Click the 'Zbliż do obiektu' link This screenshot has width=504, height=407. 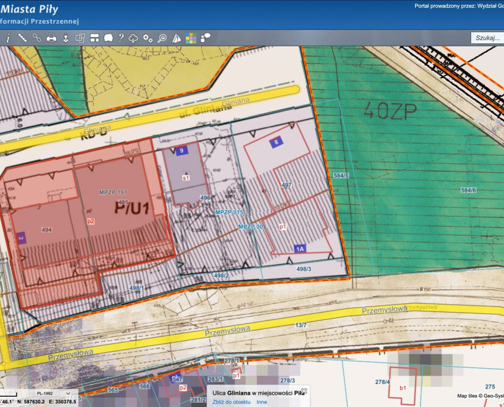tap(232, 402)
